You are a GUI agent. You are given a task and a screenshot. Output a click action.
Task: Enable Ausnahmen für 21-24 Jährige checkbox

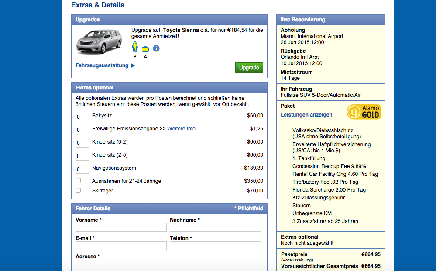(78, 181)
